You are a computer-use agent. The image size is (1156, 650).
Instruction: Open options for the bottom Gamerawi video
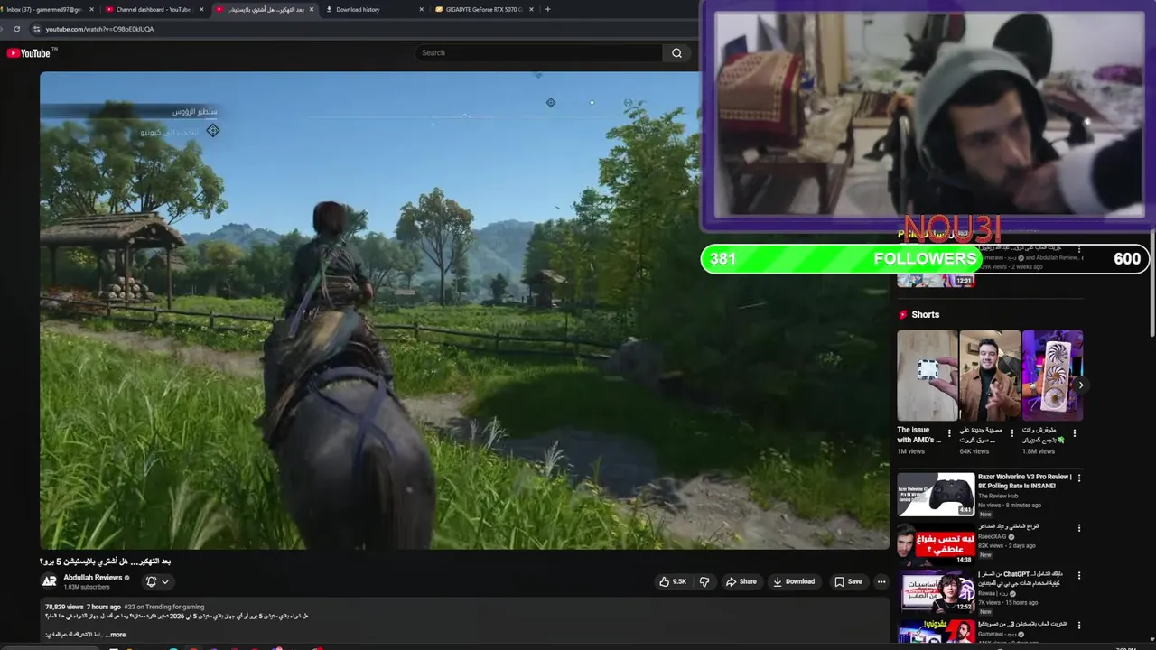click(x=1078, y=625)
